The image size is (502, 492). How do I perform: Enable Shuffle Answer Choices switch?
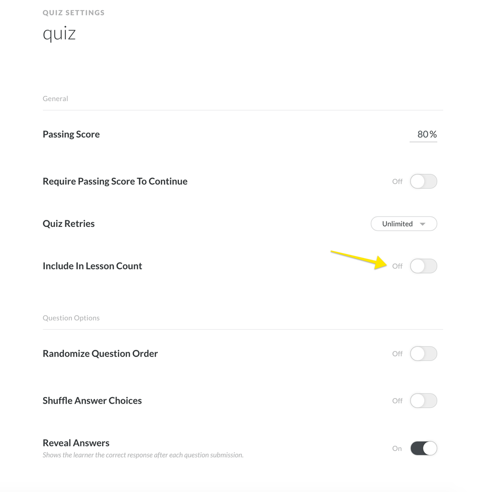[423, 401]
